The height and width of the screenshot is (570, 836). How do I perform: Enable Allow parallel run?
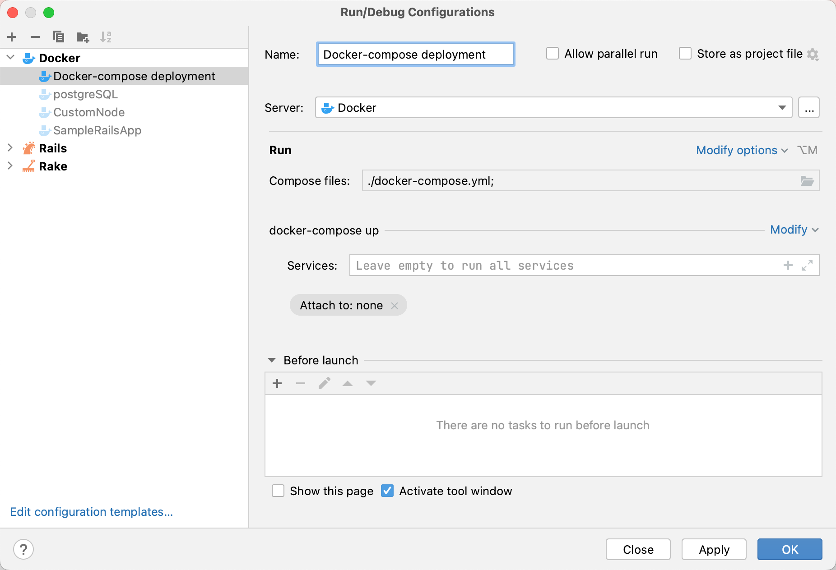click(x=552, y=53)
